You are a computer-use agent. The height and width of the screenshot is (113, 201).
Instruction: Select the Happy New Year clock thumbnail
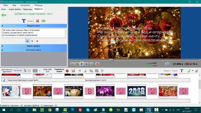tap(74, 91)
